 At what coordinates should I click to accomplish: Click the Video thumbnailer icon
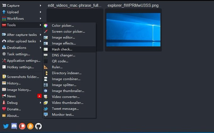46,103
